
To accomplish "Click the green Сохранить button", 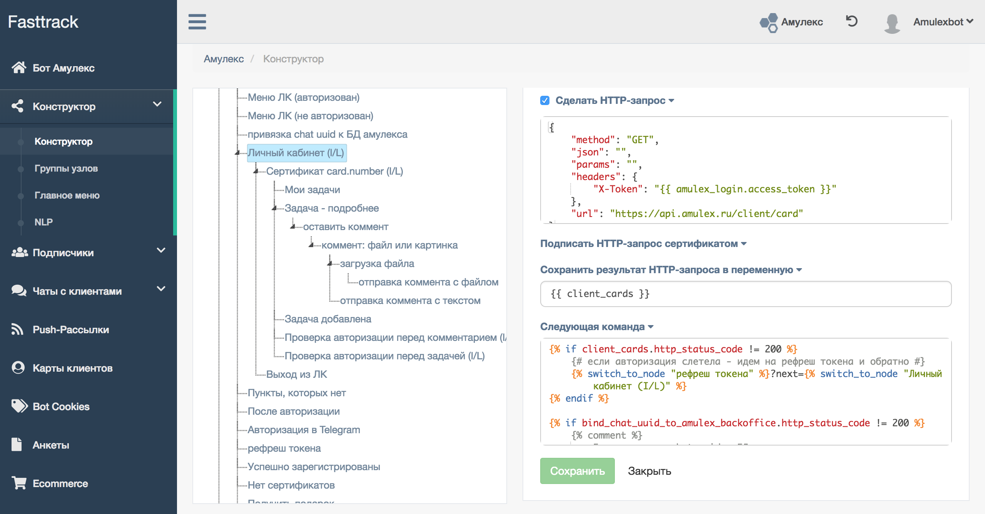I will (577, 471).
